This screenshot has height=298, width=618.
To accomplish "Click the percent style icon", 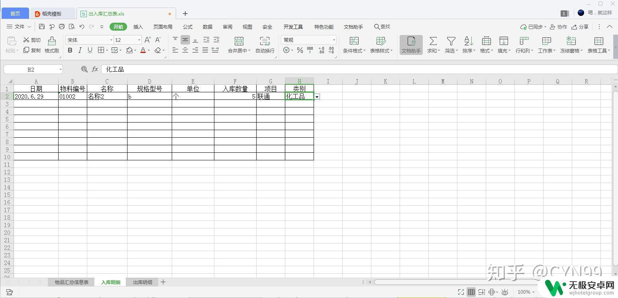I will coord(300,50).
